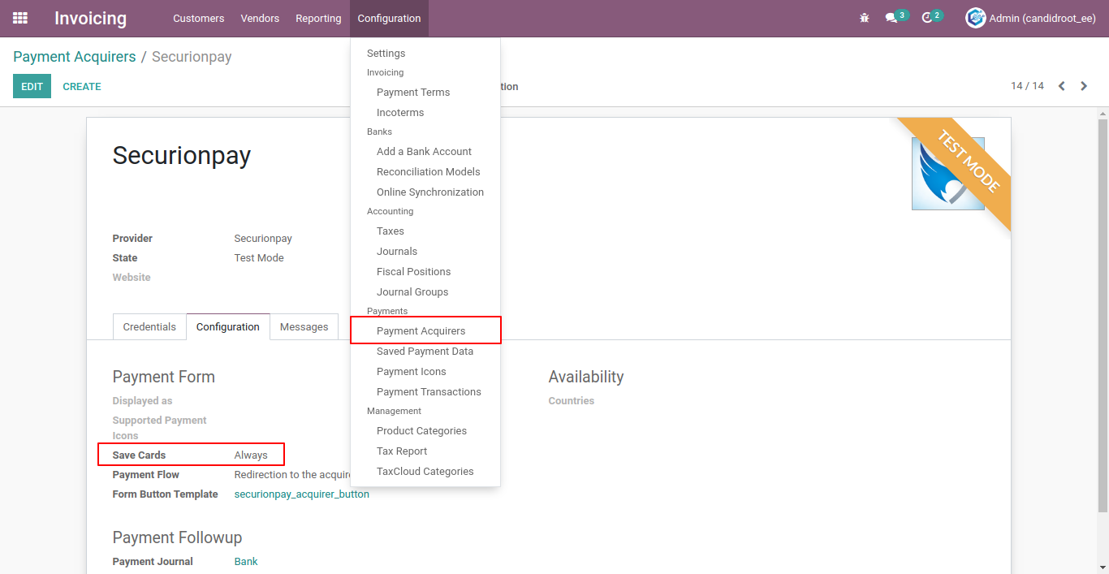Image resolution: width=1109 pixels, height=574 pixels.
Task: Click the Provider value Securionpay
Action: (x=263, y=239)
